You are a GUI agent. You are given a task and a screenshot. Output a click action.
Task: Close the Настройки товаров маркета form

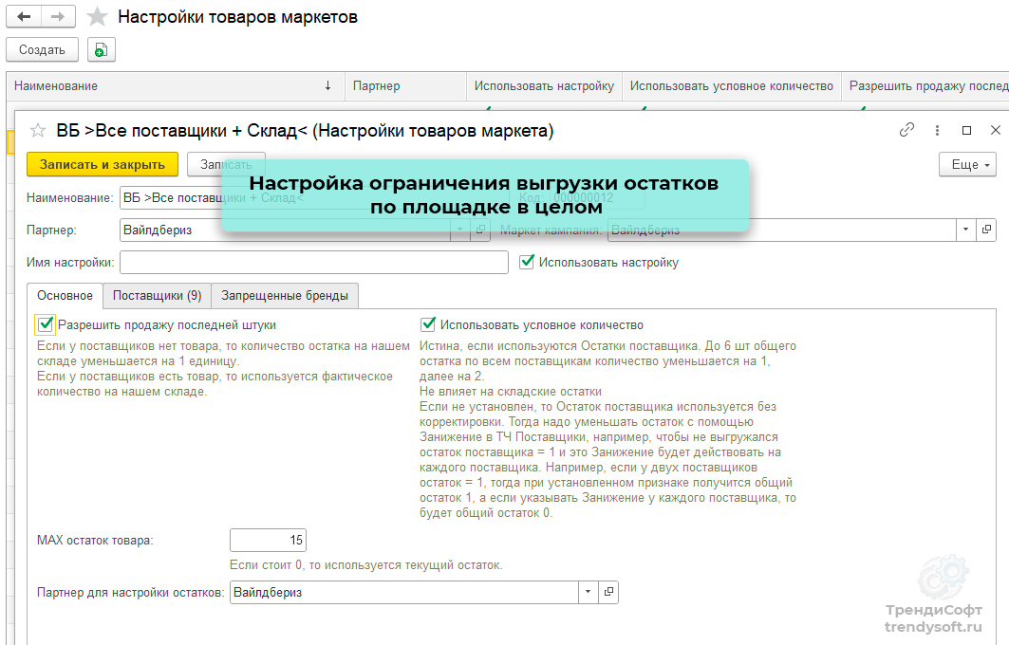click(996, 130)
